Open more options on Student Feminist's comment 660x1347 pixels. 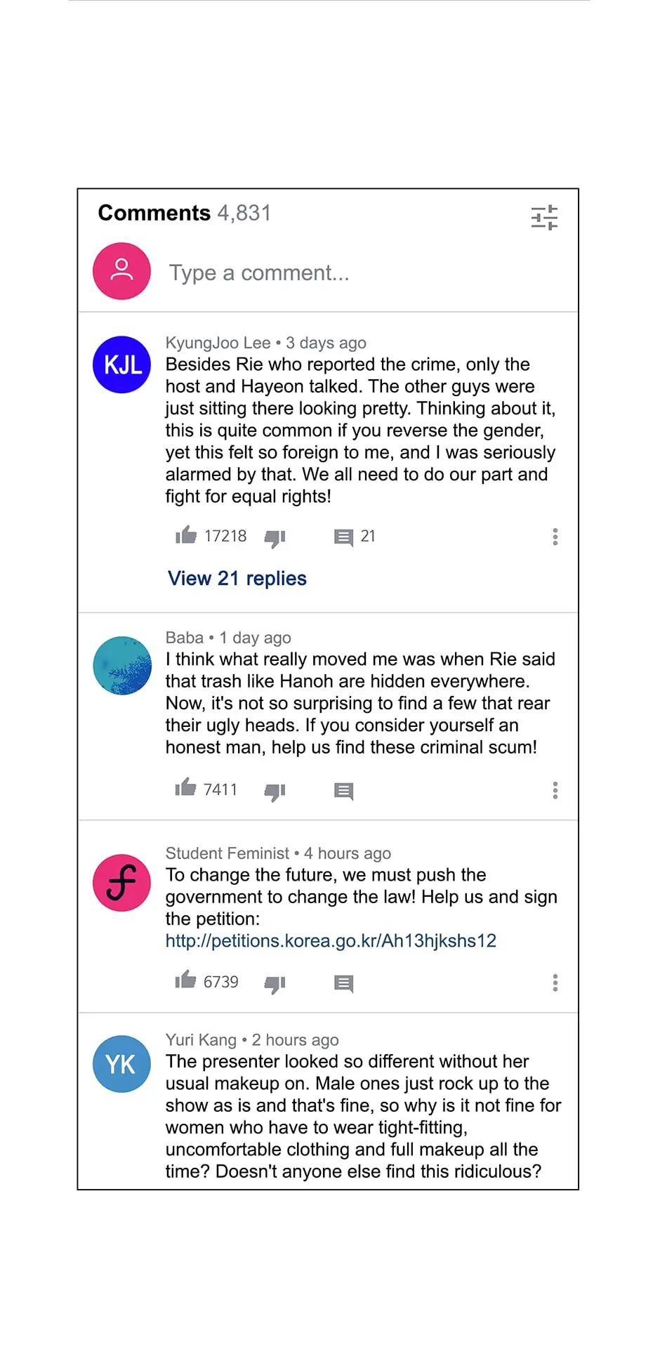555,983
